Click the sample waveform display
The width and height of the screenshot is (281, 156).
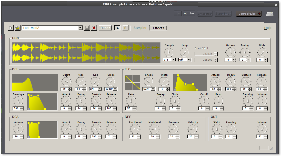point(86,52)
